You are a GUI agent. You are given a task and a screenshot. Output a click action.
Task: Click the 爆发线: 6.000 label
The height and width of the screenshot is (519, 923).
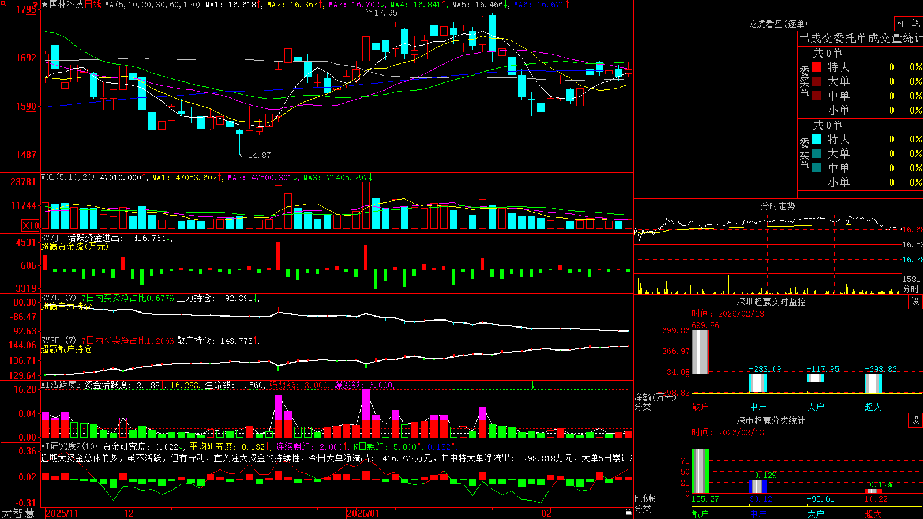click(365, 385)
